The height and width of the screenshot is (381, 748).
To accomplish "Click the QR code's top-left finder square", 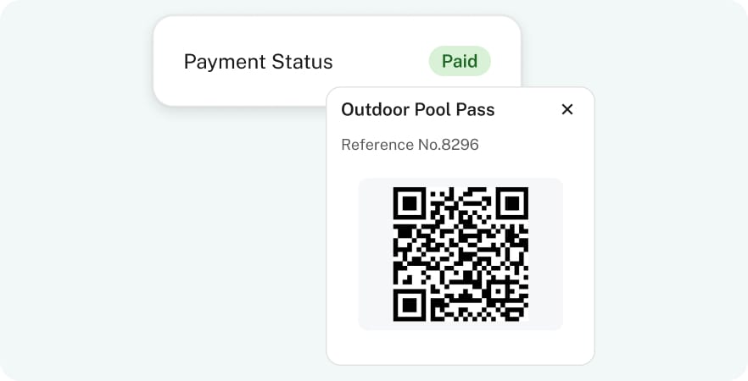I will [410, 203].
